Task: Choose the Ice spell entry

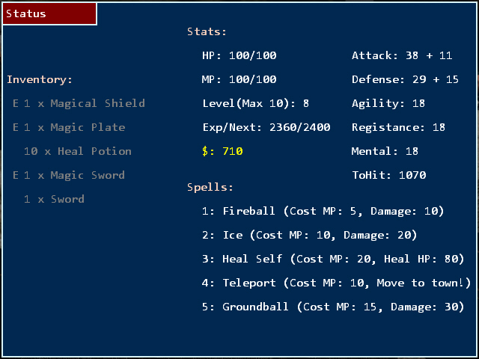Action: coord(309,235)
